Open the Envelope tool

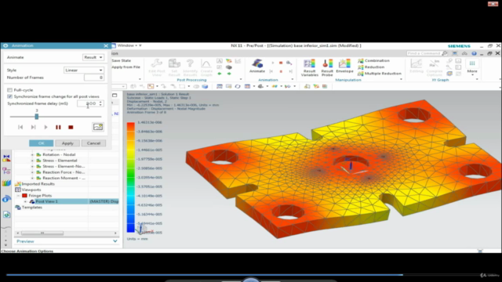tap(344, 66)
